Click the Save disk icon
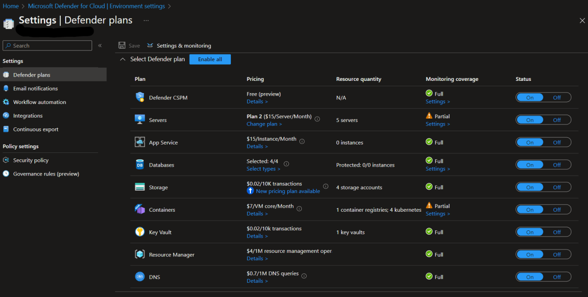Image resolution: width=588 pixels, height=297 pixels. [x=122, y=46]
